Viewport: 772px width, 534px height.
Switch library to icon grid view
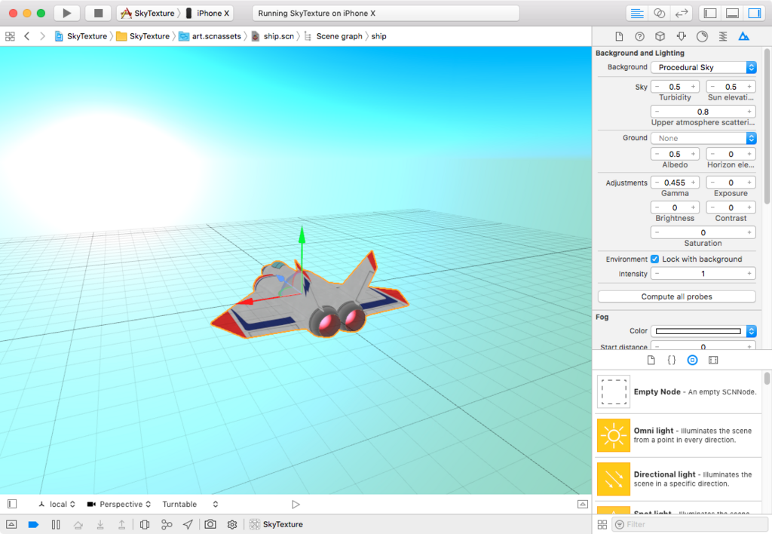coord(602,525)
